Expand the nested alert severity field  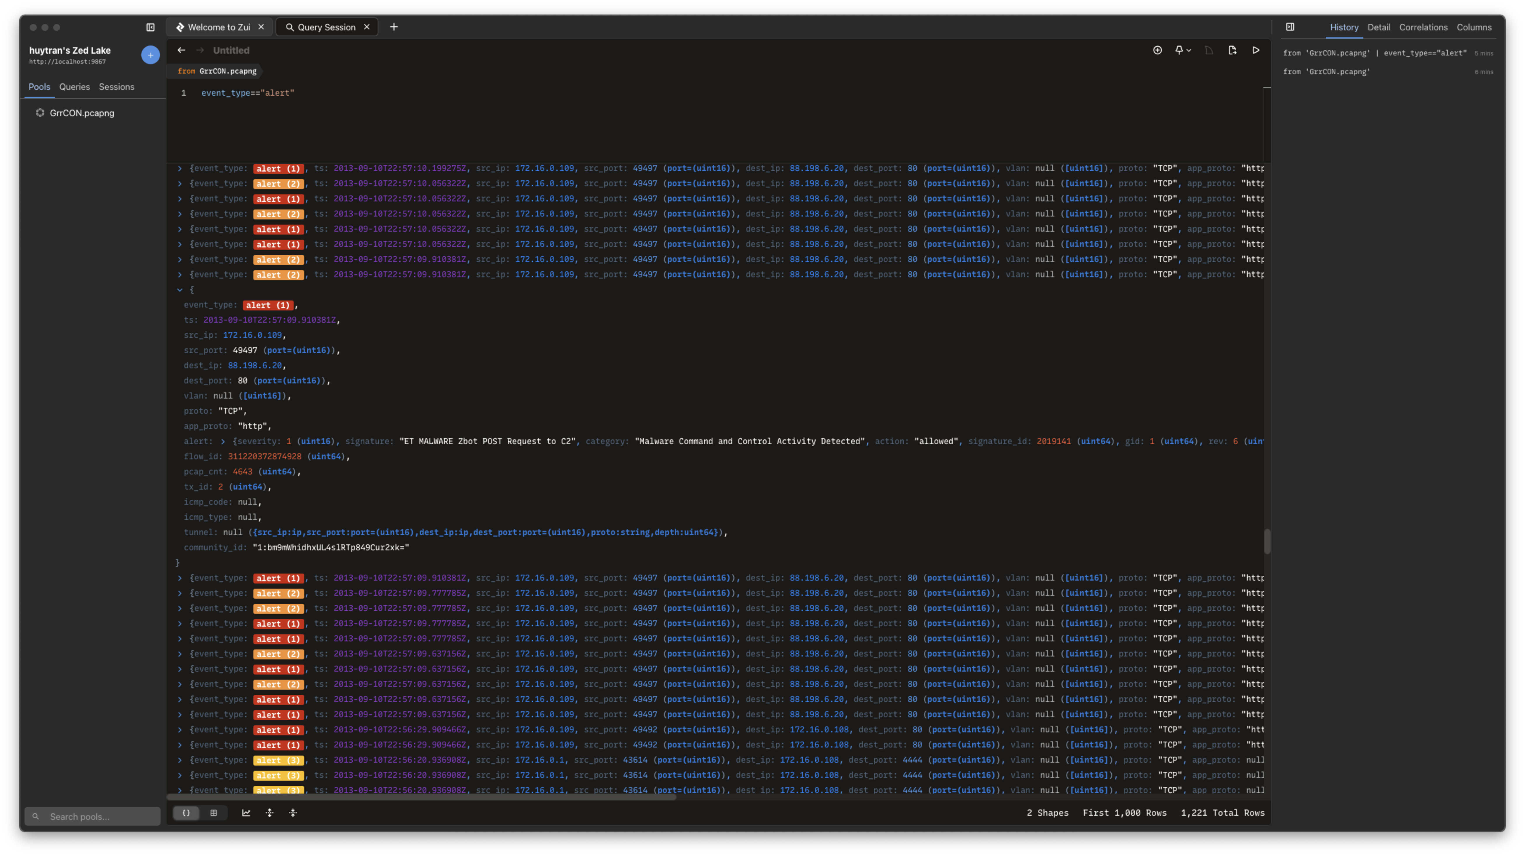pyautogui.click(x=223, y=441)
